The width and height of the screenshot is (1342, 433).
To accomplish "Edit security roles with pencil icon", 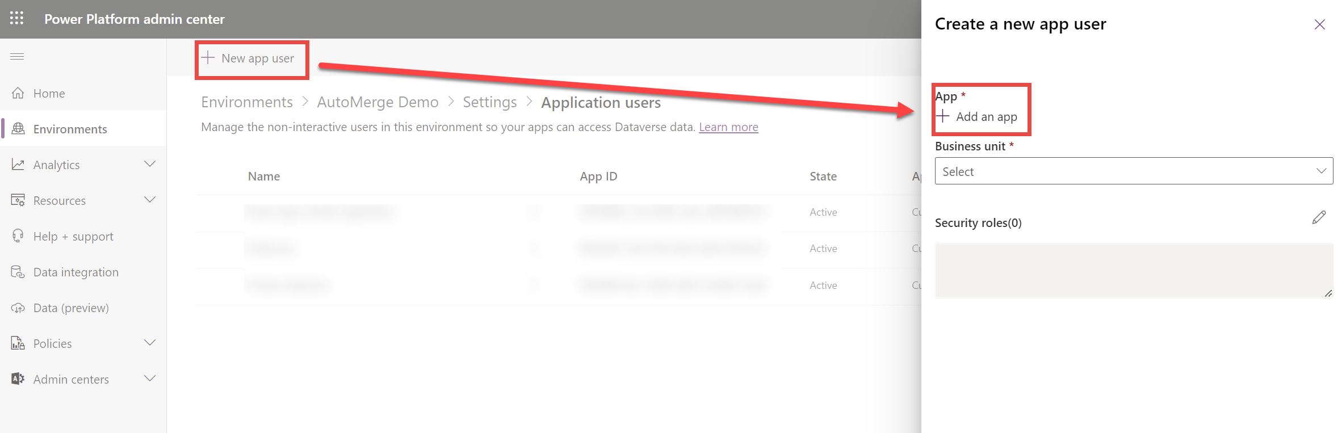I will (x=1319, y=218).
